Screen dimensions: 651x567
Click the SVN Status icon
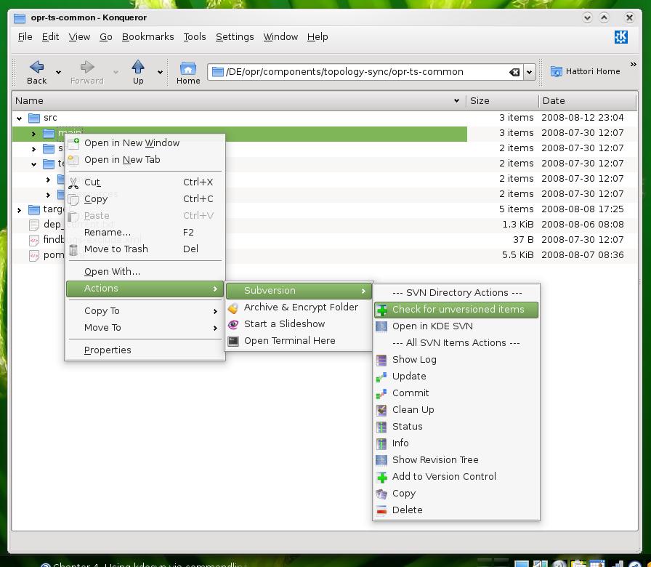tap(381, 427)
